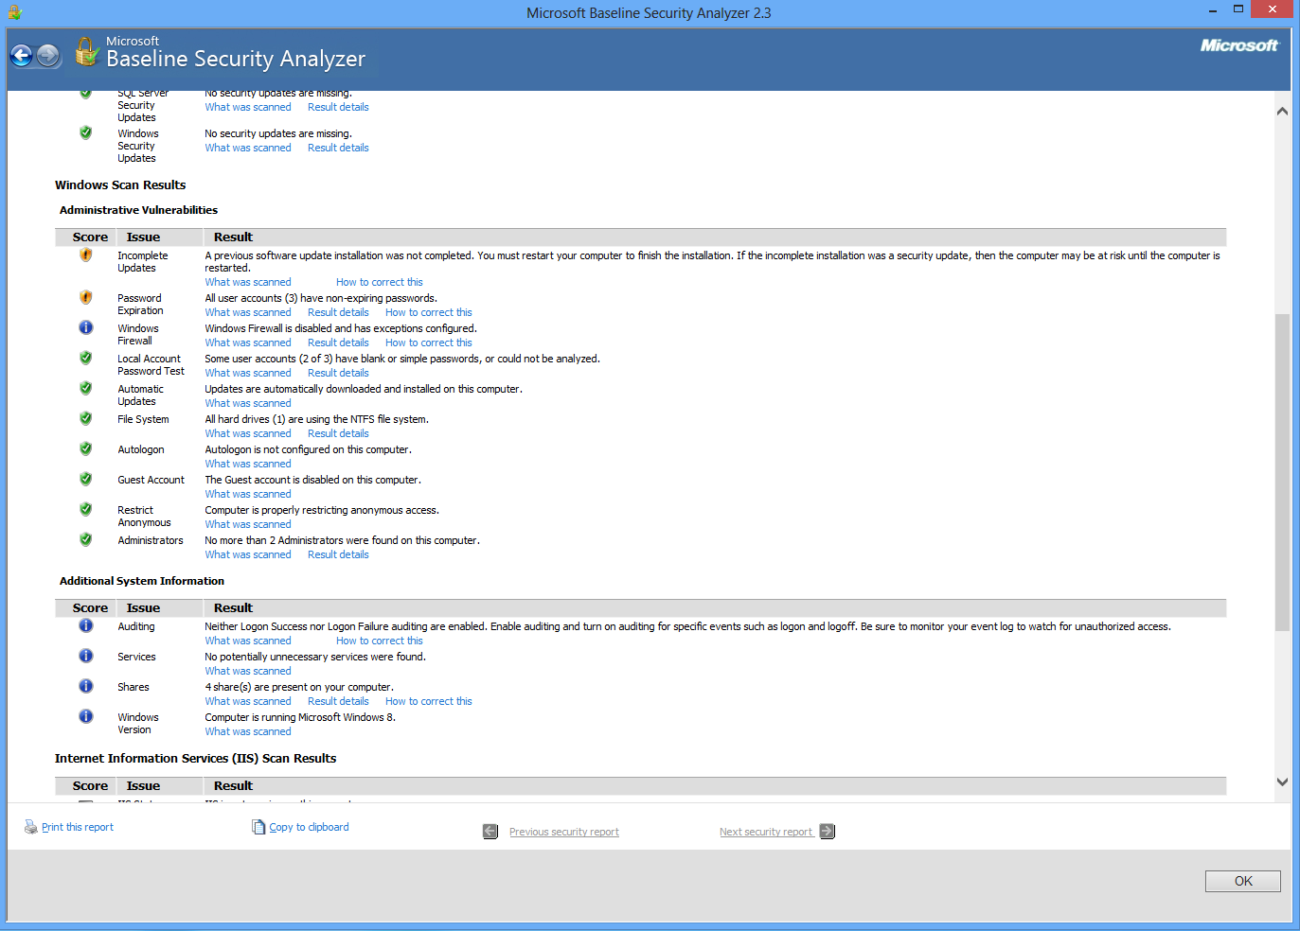Click the blue info icon for Windows Firewall
Viewport: 1300px width, 931px height.
(86, 327)
